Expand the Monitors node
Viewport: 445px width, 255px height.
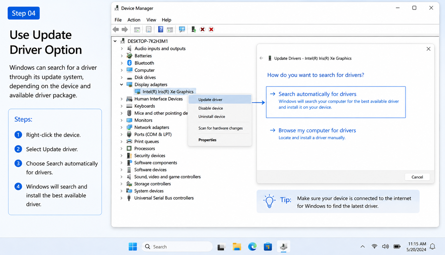(x=122, y=120)
